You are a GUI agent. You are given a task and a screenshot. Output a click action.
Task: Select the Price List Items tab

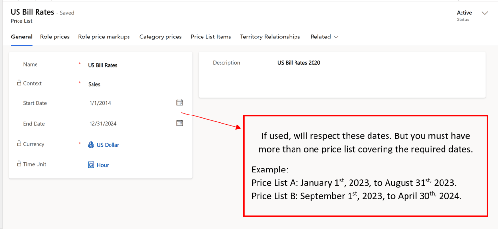[x=211, y=37]
